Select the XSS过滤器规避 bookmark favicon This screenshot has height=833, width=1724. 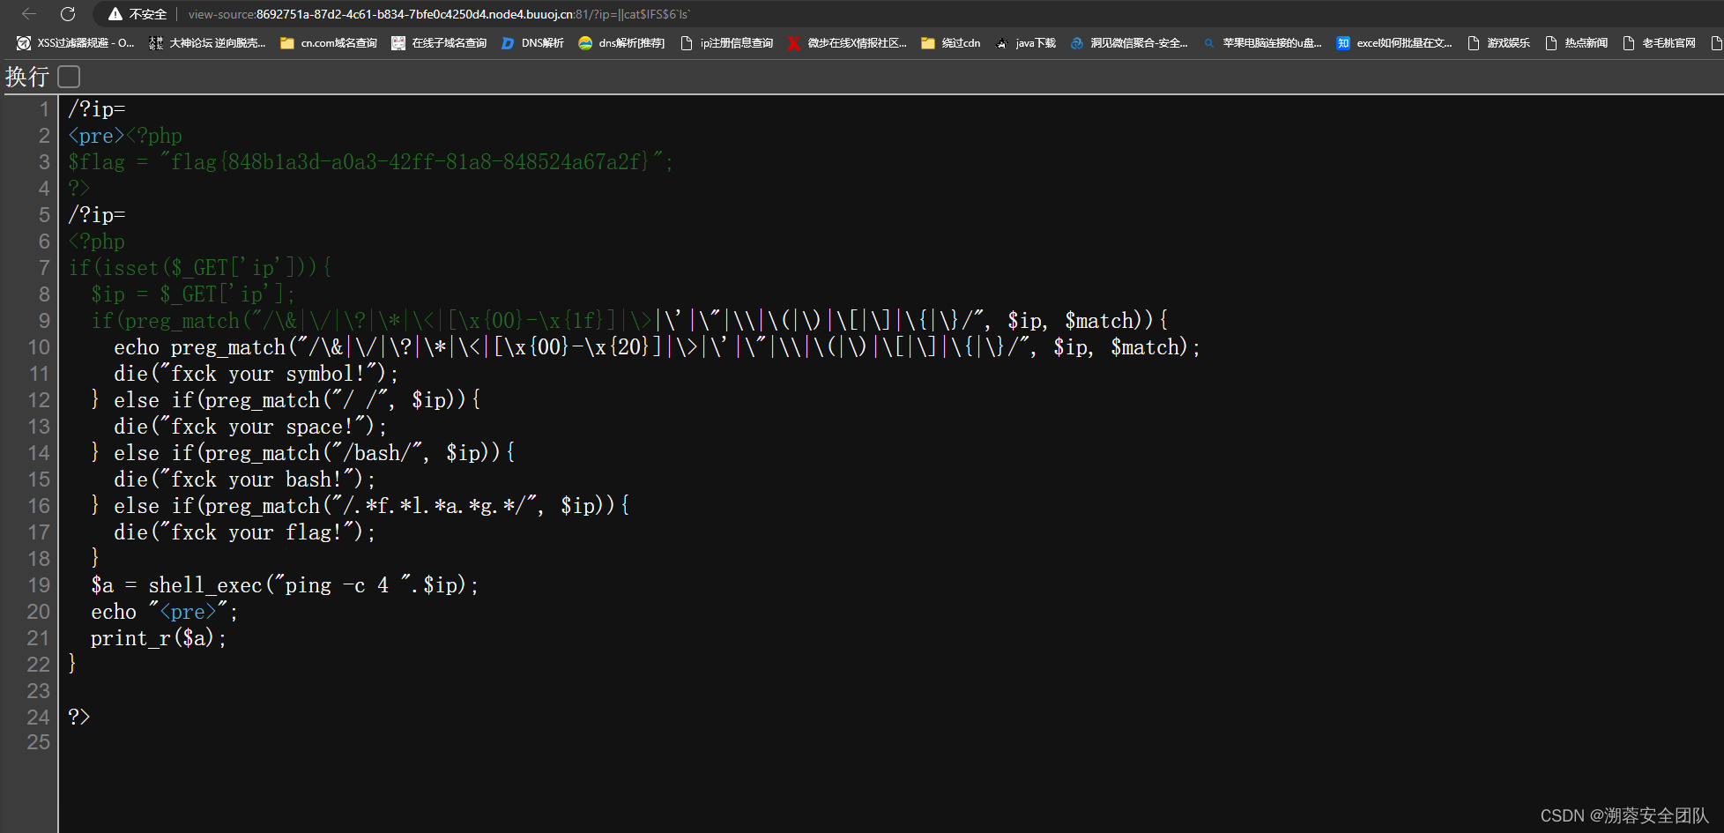pos(23,42)
